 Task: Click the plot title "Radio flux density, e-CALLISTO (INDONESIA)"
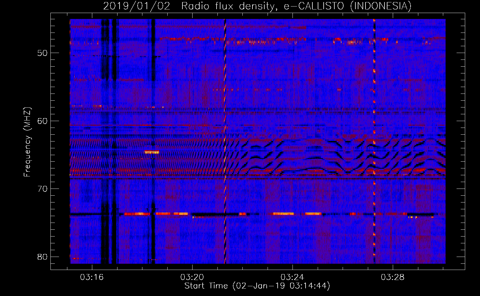coord(296,6)
